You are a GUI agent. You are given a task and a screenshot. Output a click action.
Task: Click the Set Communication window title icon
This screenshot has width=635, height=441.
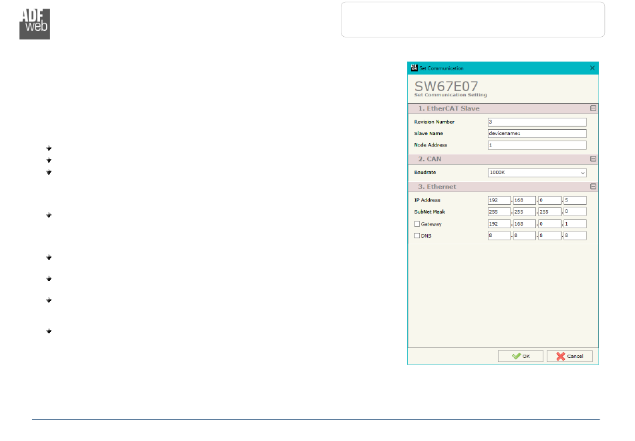pyautogui.click(x=414, y=68)
